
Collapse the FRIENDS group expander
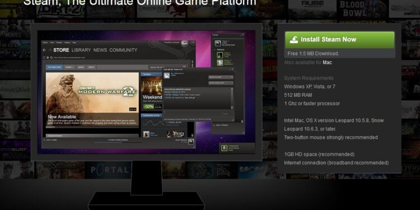[x=215, y=50]
